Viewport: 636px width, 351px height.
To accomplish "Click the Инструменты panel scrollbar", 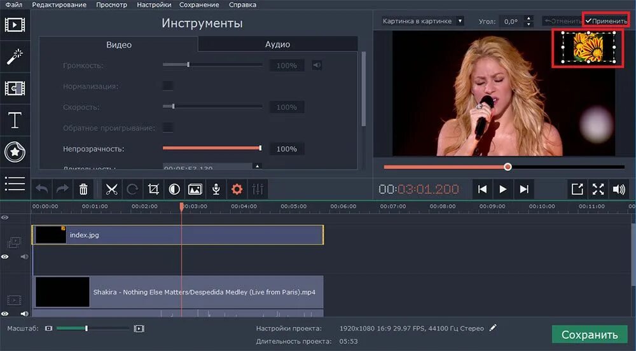I will point(363,88).
